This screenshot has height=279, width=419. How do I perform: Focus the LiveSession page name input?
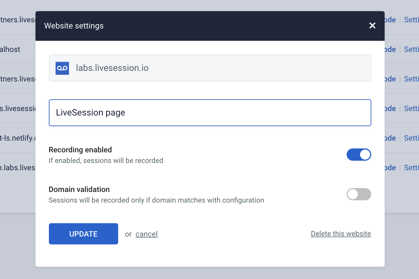(x=209, y=113)
